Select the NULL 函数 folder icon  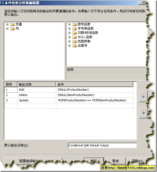[x=74, y=37]
